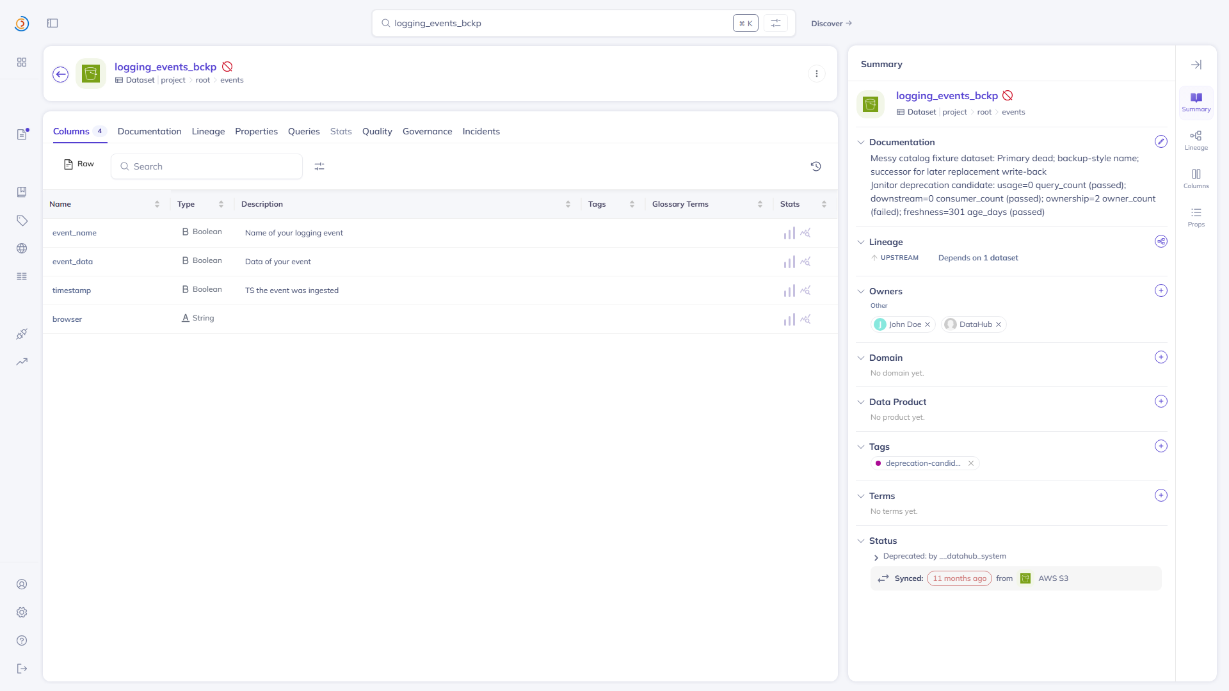Image resolution: width=1229 pixels, height=691 pixels.
Task: Select the browser column row
Action: click(x=440, y=319)
